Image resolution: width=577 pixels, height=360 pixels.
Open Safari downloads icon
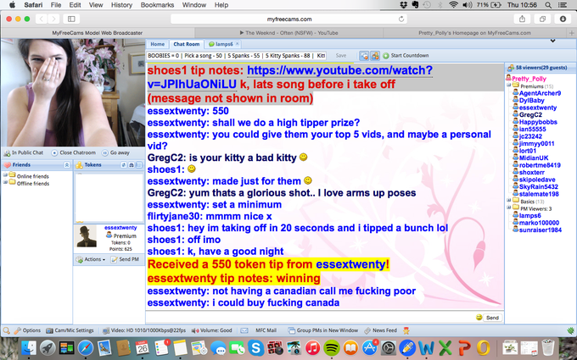[x=563, y=19]
